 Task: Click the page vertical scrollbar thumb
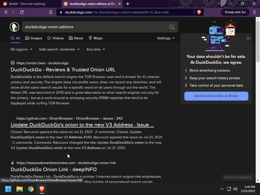tap(258, 41)
